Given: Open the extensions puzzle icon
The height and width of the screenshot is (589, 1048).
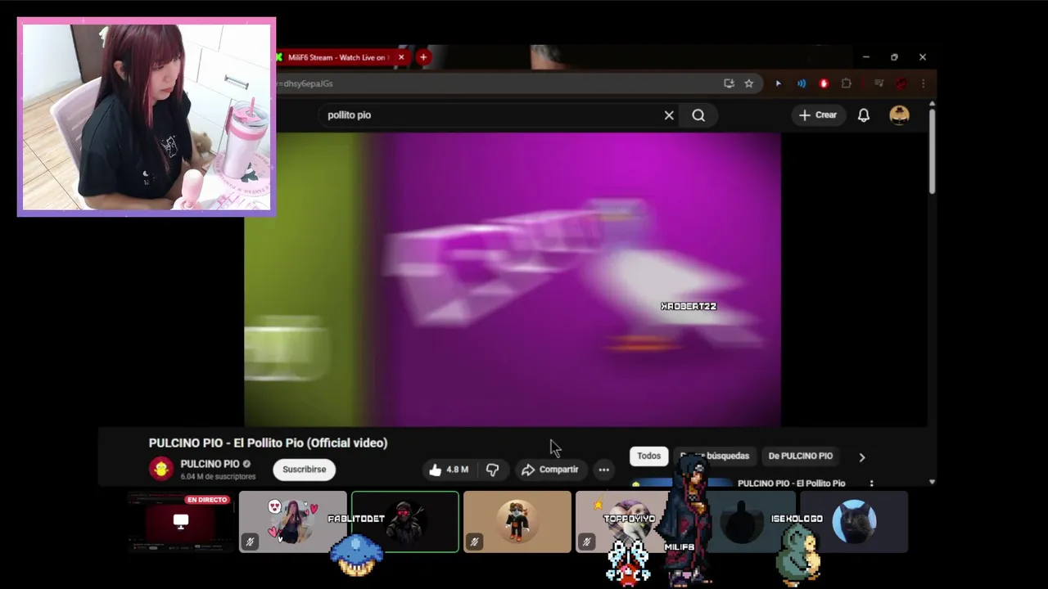Looking at the screenshot, I should (x=847, y=83).
